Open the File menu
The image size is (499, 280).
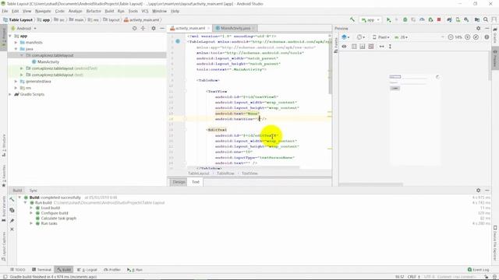5,11
